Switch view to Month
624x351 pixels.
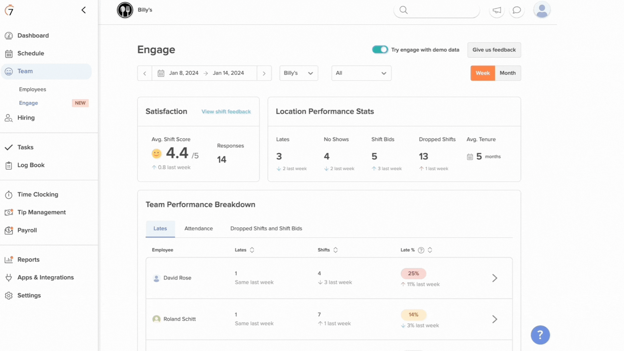[508, 73]
